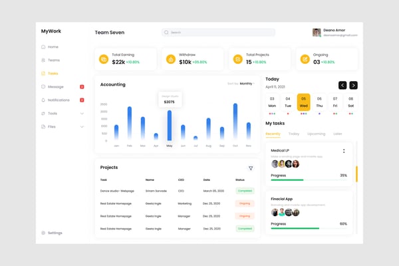Expand the Files submenu chevron
Image resolution: width=399 pixels, height=266 pixels.
coord(82,126)
